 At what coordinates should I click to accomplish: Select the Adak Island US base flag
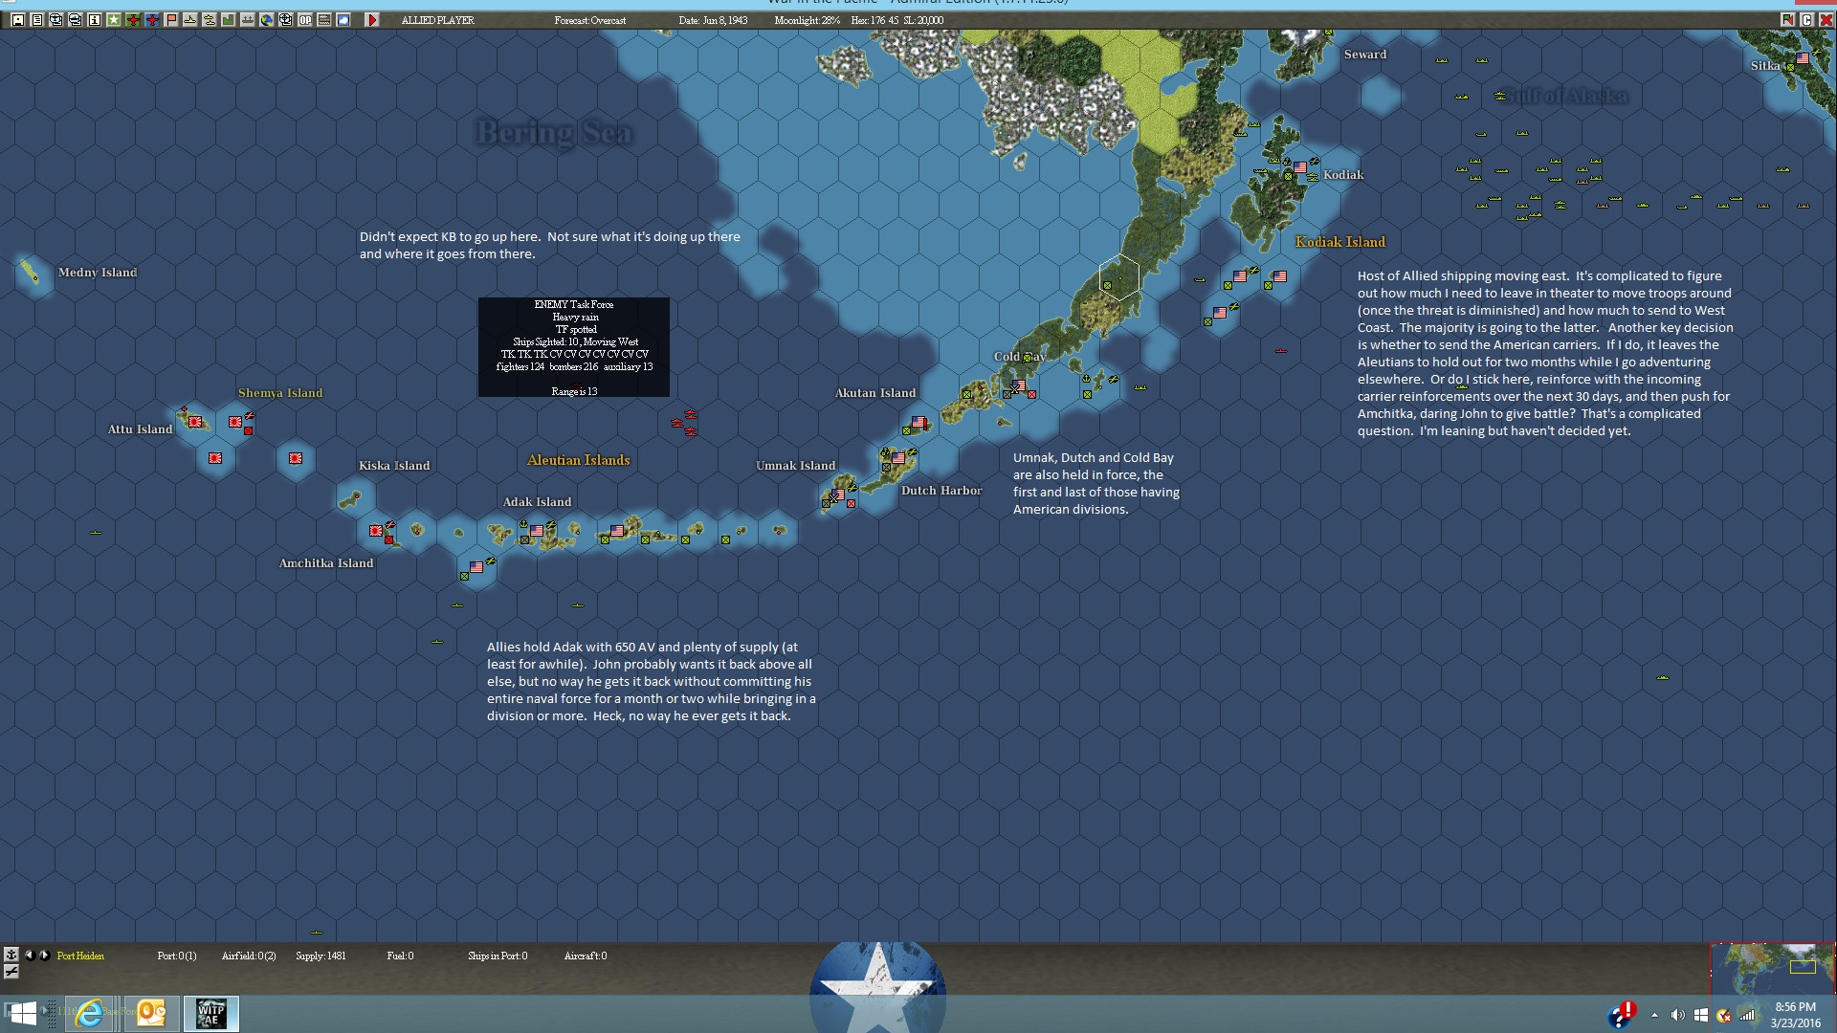tap(536, 530)
